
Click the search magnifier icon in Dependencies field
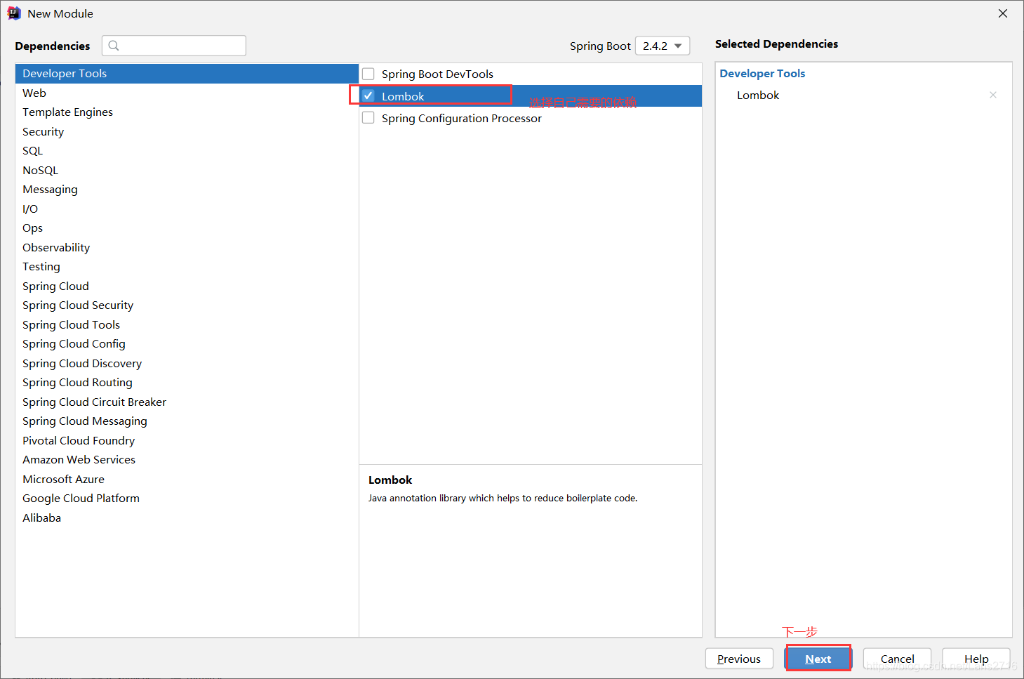[114, 46]
